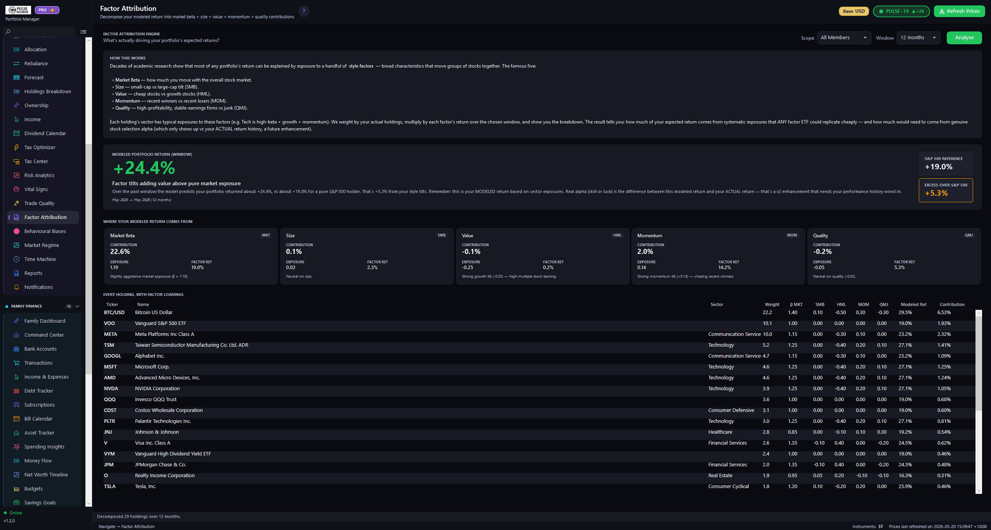Click the sidebar scrollbar down arrow
This screenshot has height=530, width=991.
89,503
